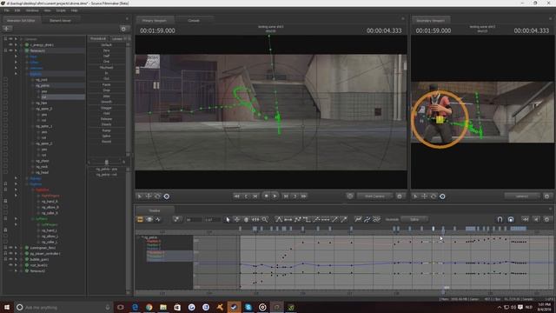Toggle the snap-to-frame icon beside magnet
This screenshot has width=556, height=313.
(511, 220)
